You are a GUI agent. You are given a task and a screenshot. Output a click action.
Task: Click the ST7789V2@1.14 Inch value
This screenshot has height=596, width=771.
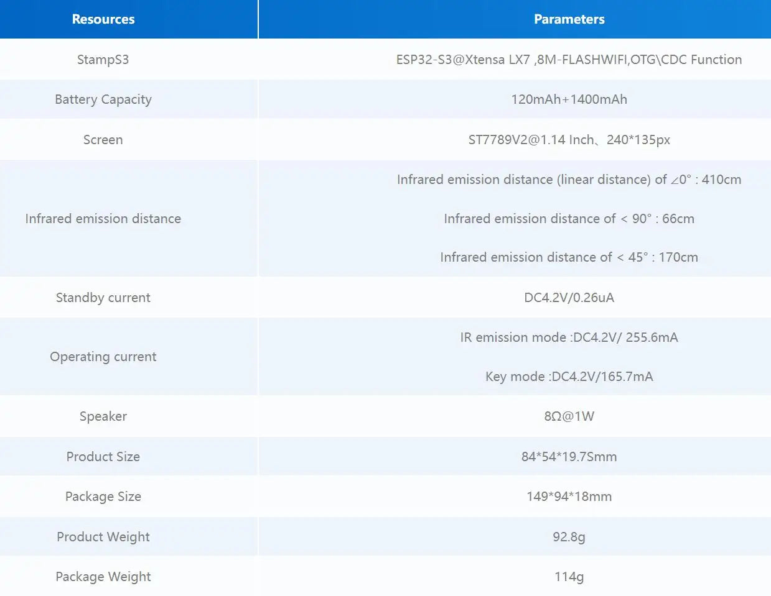[569, 140]
